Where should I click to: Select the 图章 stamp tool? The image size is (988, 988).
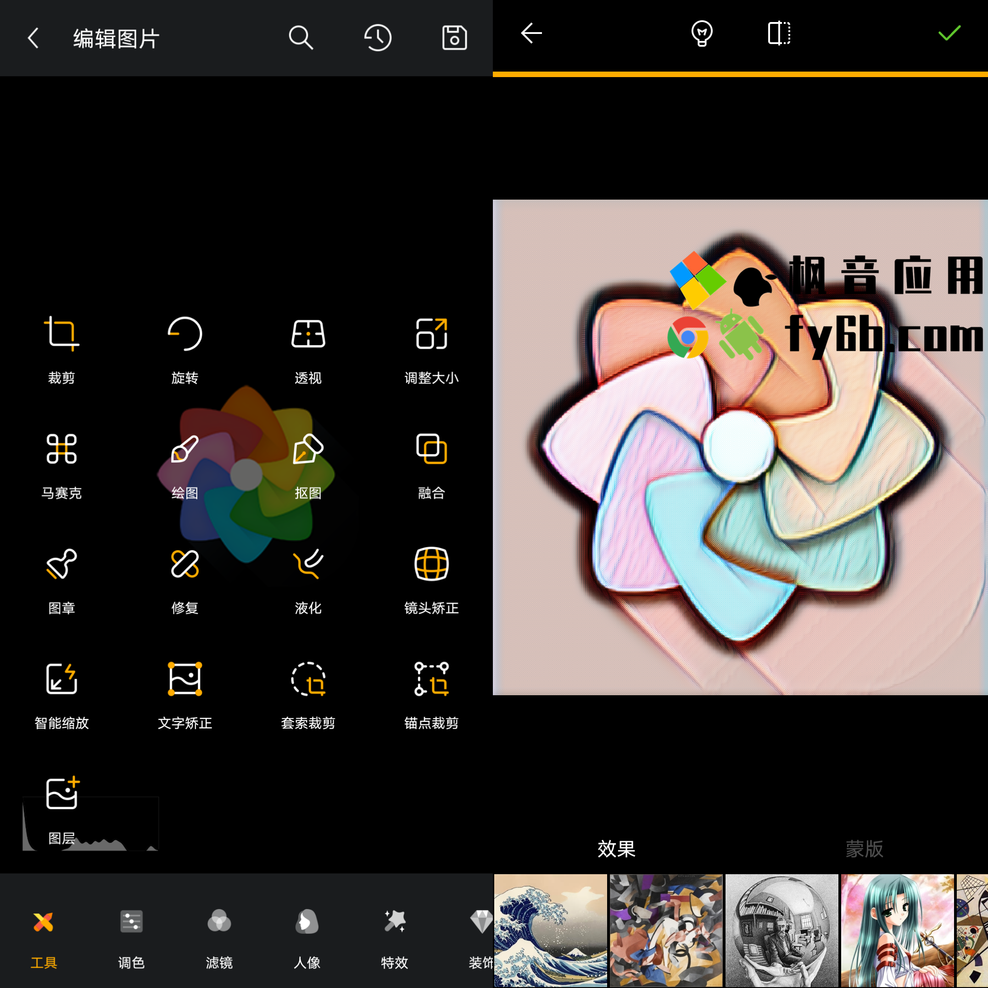tap(61, 581)
